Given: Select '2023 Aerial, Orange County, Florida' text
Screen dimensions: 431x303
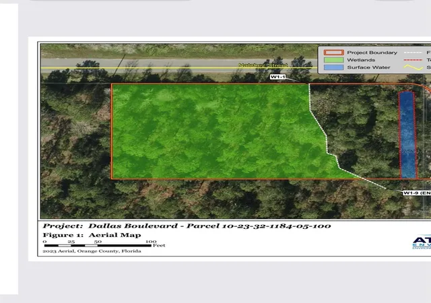Looking at the screenshot, I should point(92,251).
